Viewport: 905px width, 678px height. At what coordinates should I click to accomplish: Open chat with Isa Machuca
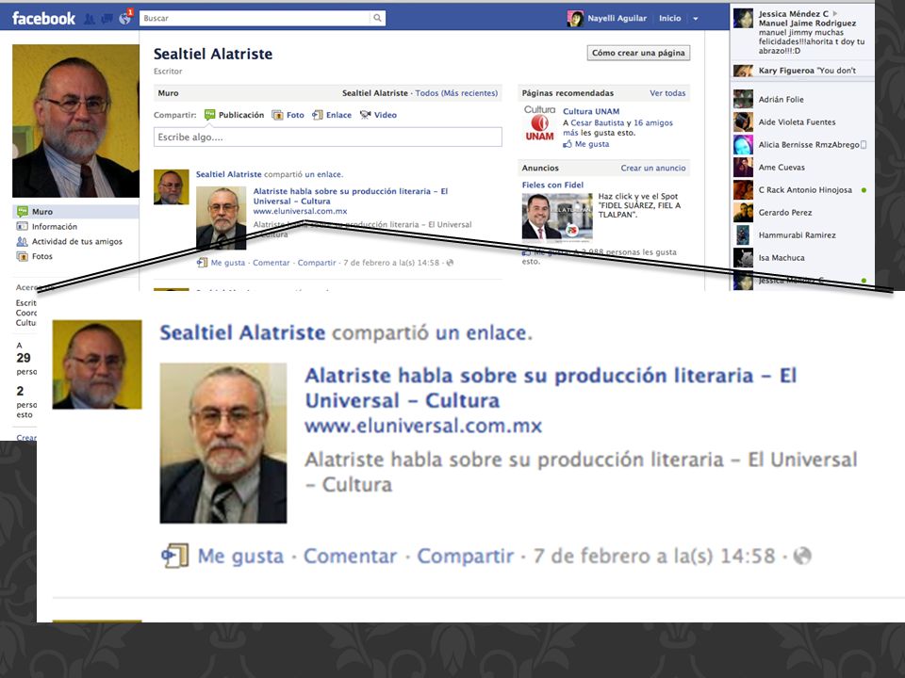click(802, 258)
